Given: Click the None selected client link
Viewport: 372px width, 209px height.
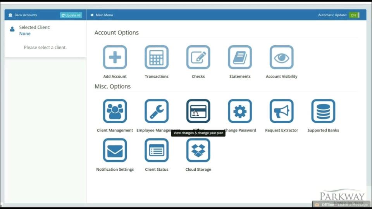Looking at the screenshot, I should tap(25, 34).
